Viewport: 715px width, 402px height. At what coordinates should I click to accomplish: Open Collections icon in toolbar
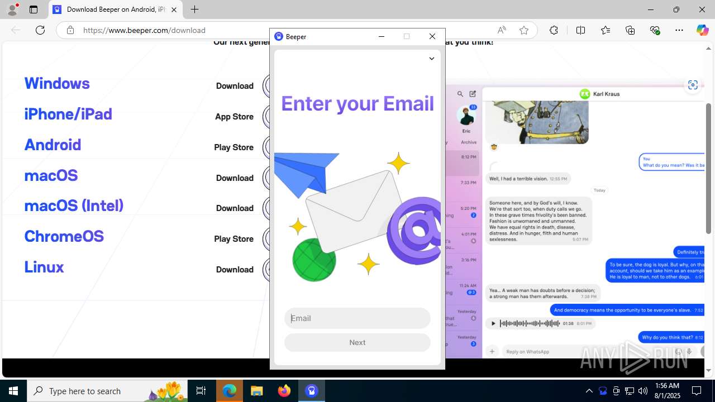(x=630, y=30)
